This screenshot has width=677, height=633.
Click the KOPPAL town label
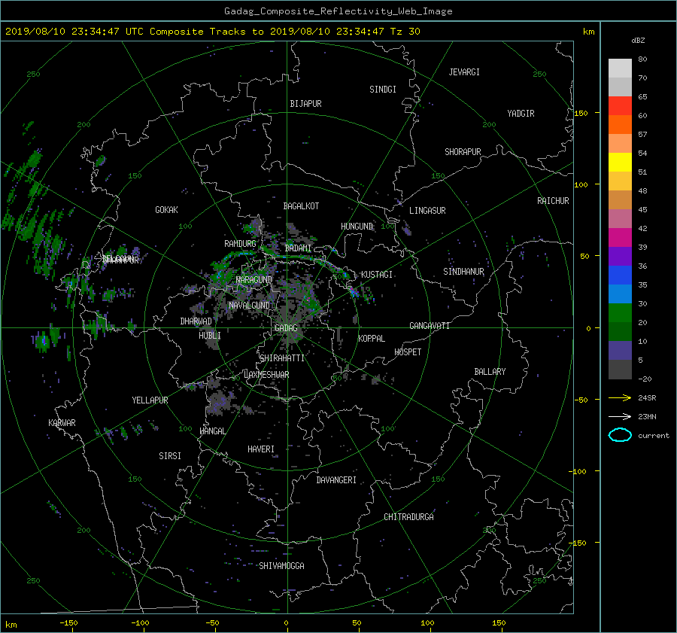coord(372,339)
